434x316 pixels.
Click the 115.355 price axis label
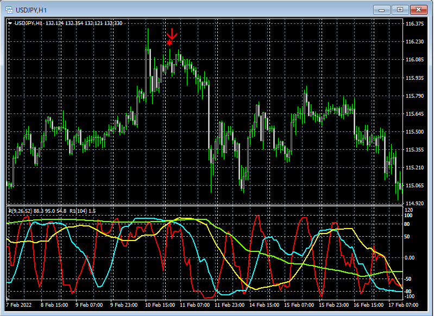pyautogui.click(x=414, y=150)
